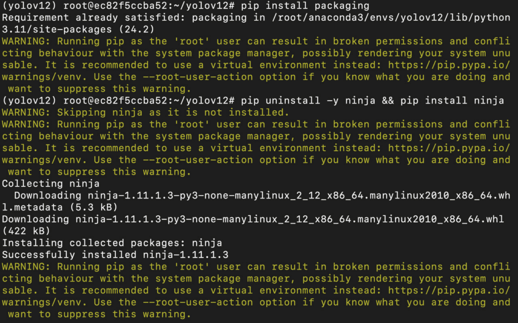Click the '(422 kB)' download size text
The image size is (518, 323).
[x=26, y=231]
